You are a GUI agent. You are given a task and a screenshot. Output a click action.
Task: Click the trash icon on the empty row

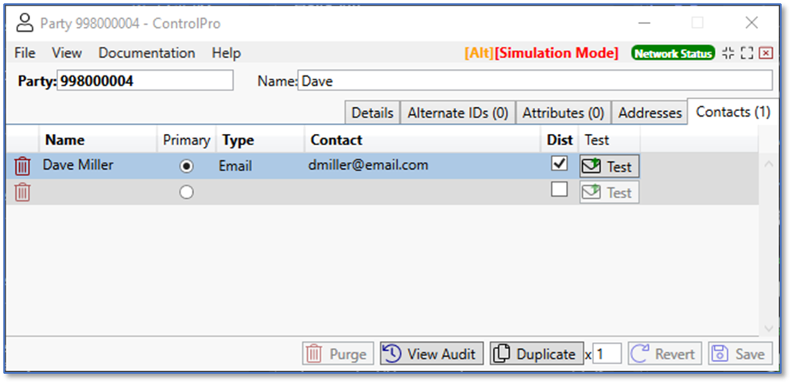click(23, 192)
